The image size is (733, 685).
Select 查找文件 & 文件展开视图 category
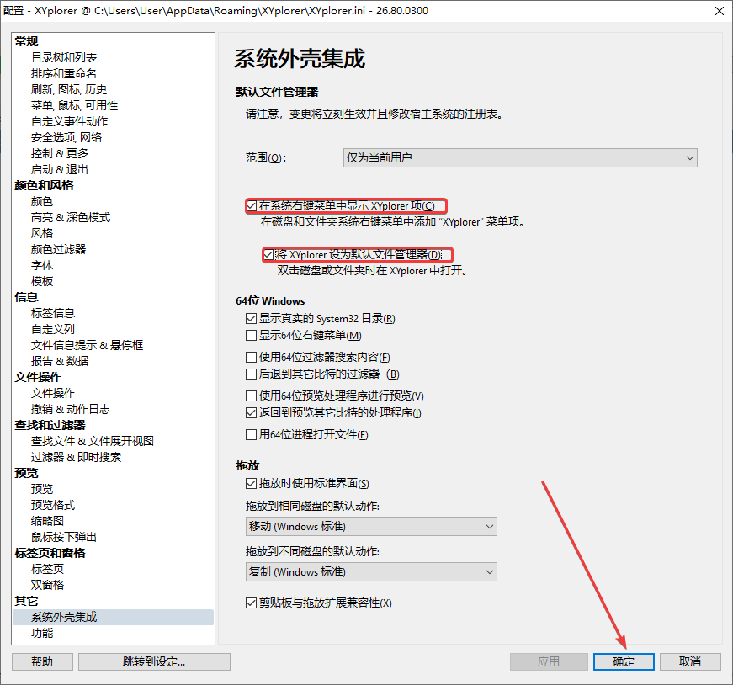[93, 441]
